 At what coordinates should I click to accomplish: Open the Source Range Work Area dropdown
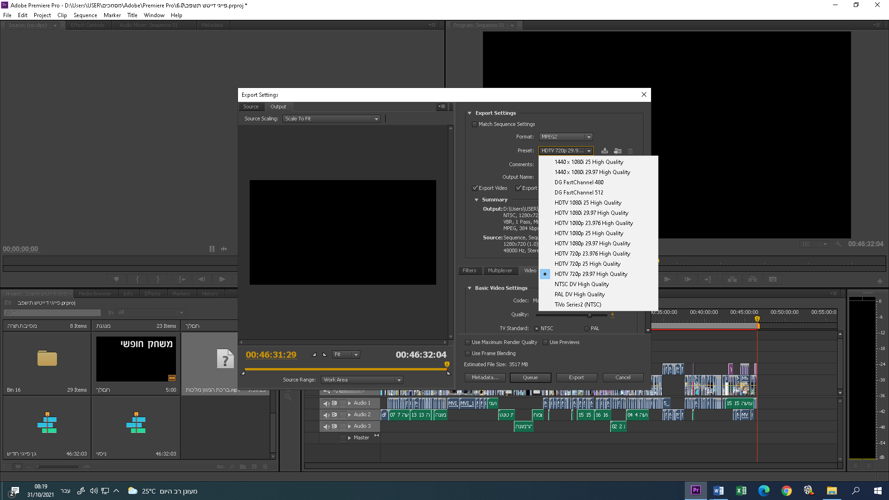[362, 380]
